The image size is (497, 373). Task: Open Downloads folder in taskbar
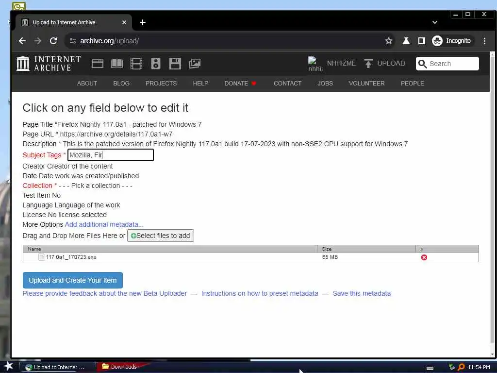[x=119, y=367]
